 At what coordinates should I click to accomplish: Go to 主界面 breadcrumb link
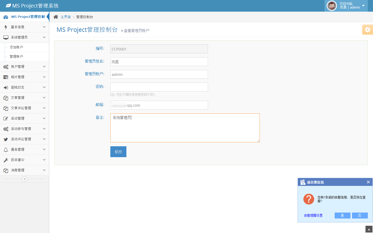[x=66, y=17]
